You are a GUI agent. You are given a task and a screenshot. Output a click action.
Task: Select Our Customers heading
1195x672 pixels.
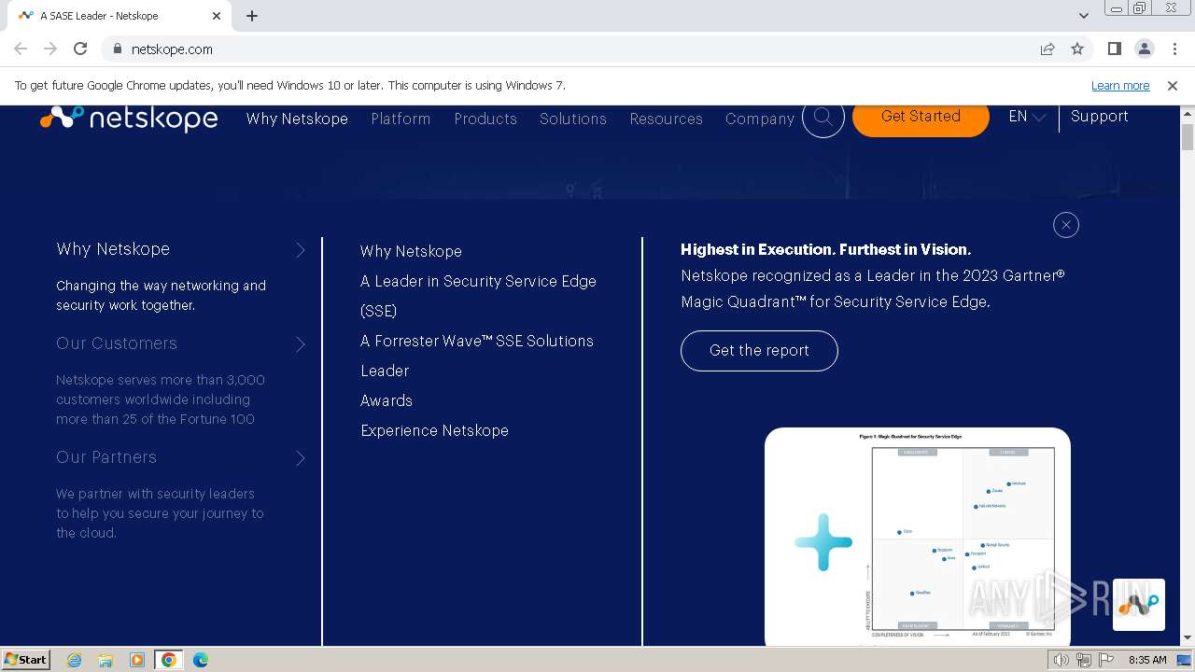[x=117, y=343]
